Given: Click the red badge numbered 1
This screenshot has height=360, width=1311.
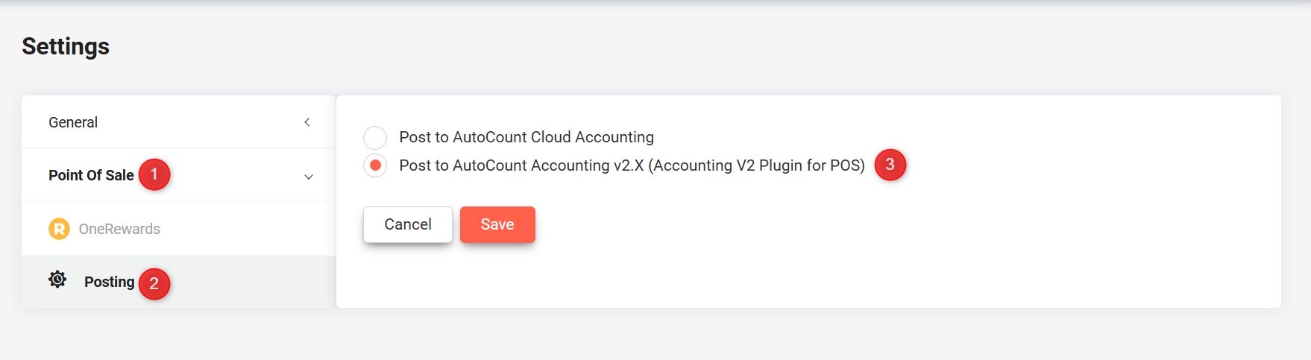Looking at the screenshot, I should pyautogui.click(x=154, y=174).
